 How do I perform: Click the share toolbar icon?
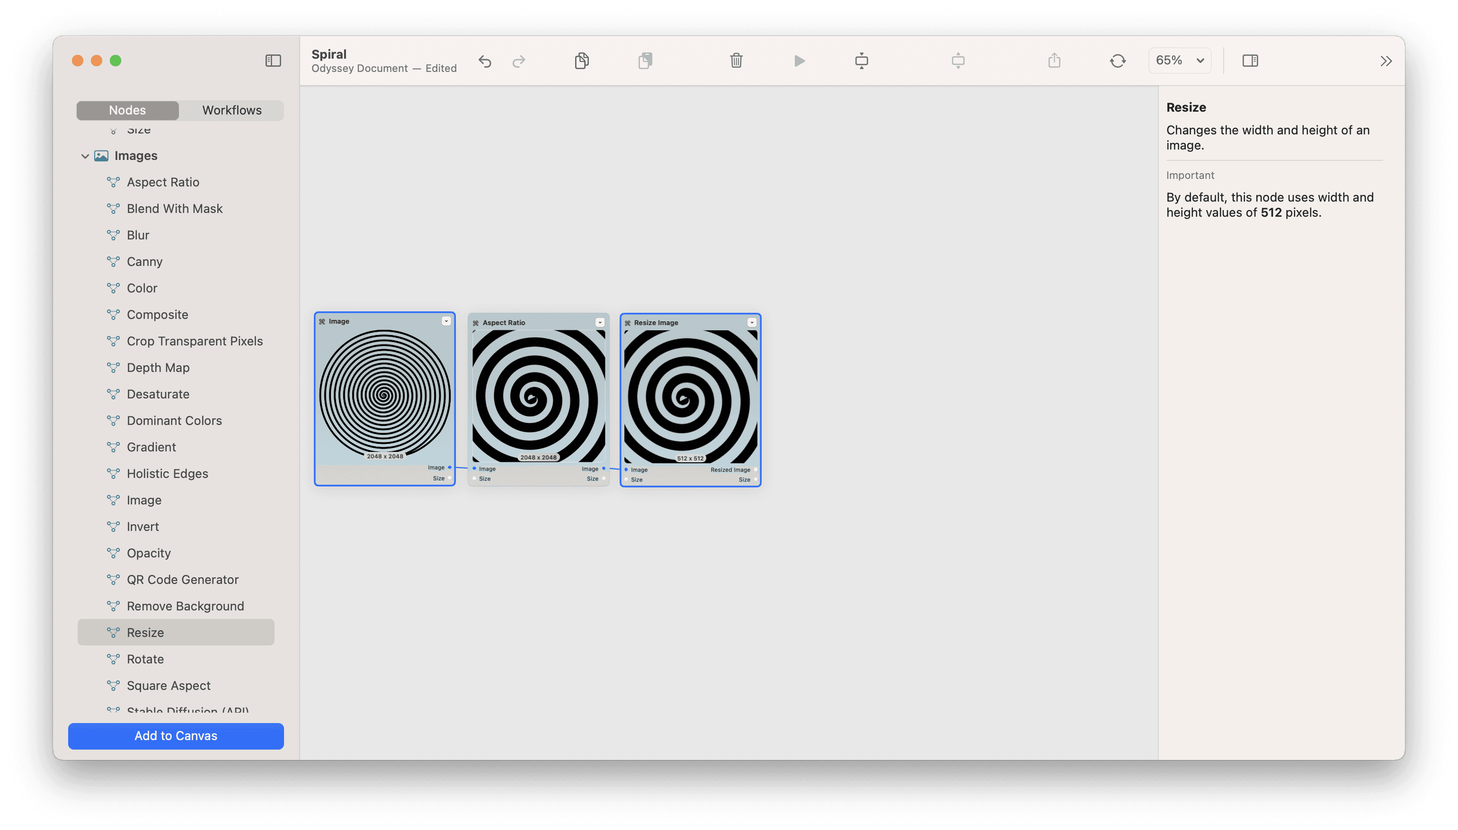pyautogui.click(x=1054, y=61)
